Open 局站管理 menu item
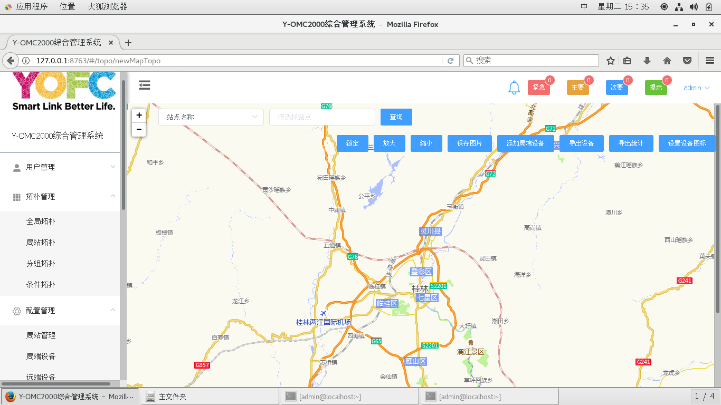 tap(41, 335)
